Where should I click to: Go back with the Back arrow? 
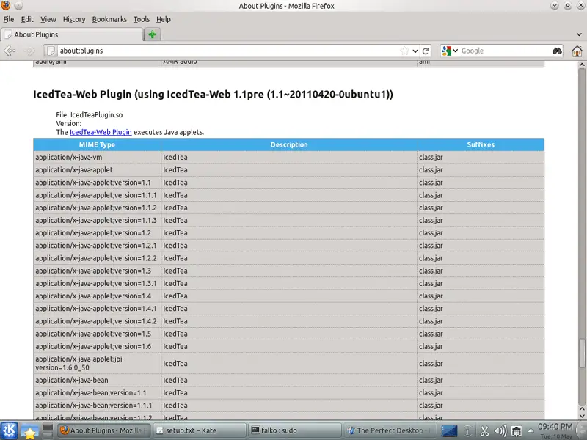pyautogui.click(x=10, y=51)
